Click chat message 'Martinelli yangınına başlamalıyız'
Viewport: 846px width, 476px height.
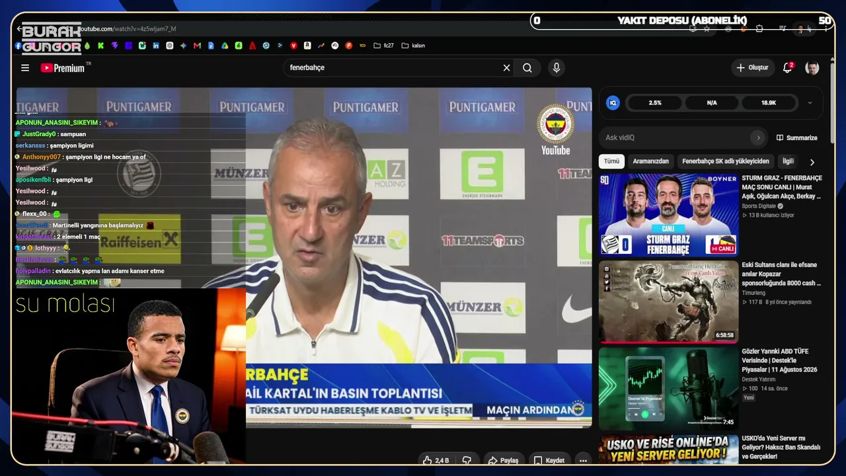98,225
